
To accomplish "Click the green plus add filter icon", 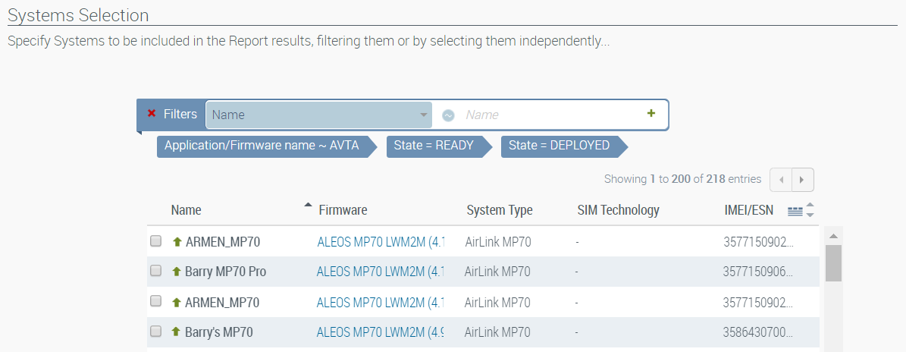I will coord(651,114).
